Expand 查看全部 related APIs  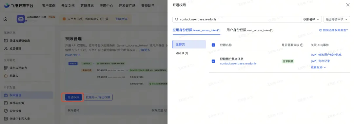coord(318,67)
